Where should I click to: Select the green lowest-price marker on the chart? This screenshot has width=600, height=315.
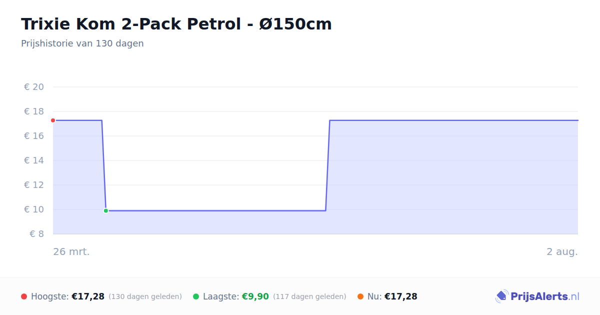[x=106, y=210]
